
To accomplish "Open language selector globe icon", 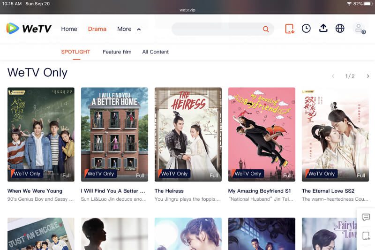I will (340, 29).
